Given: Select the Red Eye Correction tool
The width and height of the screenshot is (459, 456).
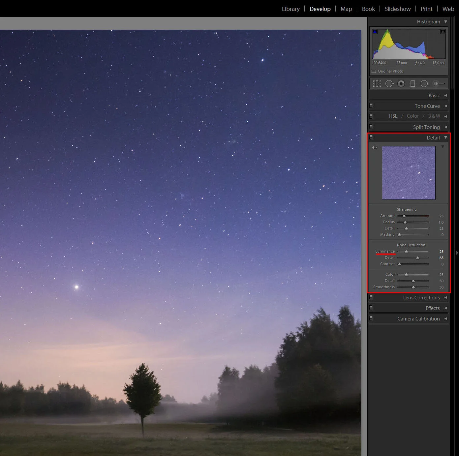Looking at the screenshot, I should (401, 83).
